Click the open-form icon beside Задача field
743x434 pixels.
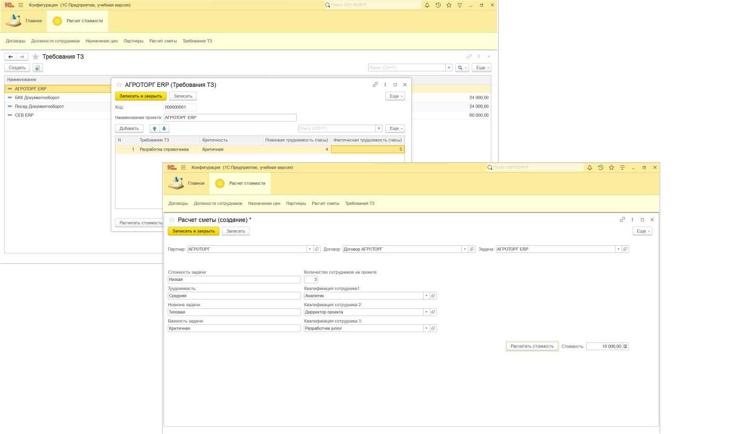pyautogui.click(x=625, y=249)
